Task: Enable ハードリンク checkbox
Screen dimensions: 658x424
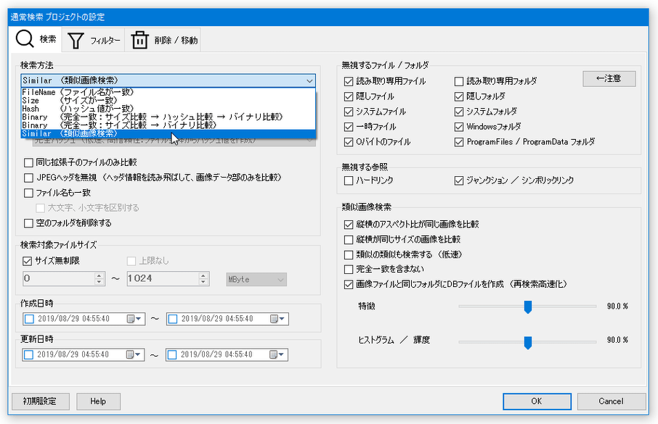Action: tap(349, 180)
